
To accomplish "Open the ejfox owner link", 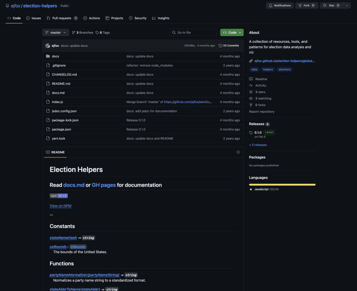I will [x=16, y=6].
